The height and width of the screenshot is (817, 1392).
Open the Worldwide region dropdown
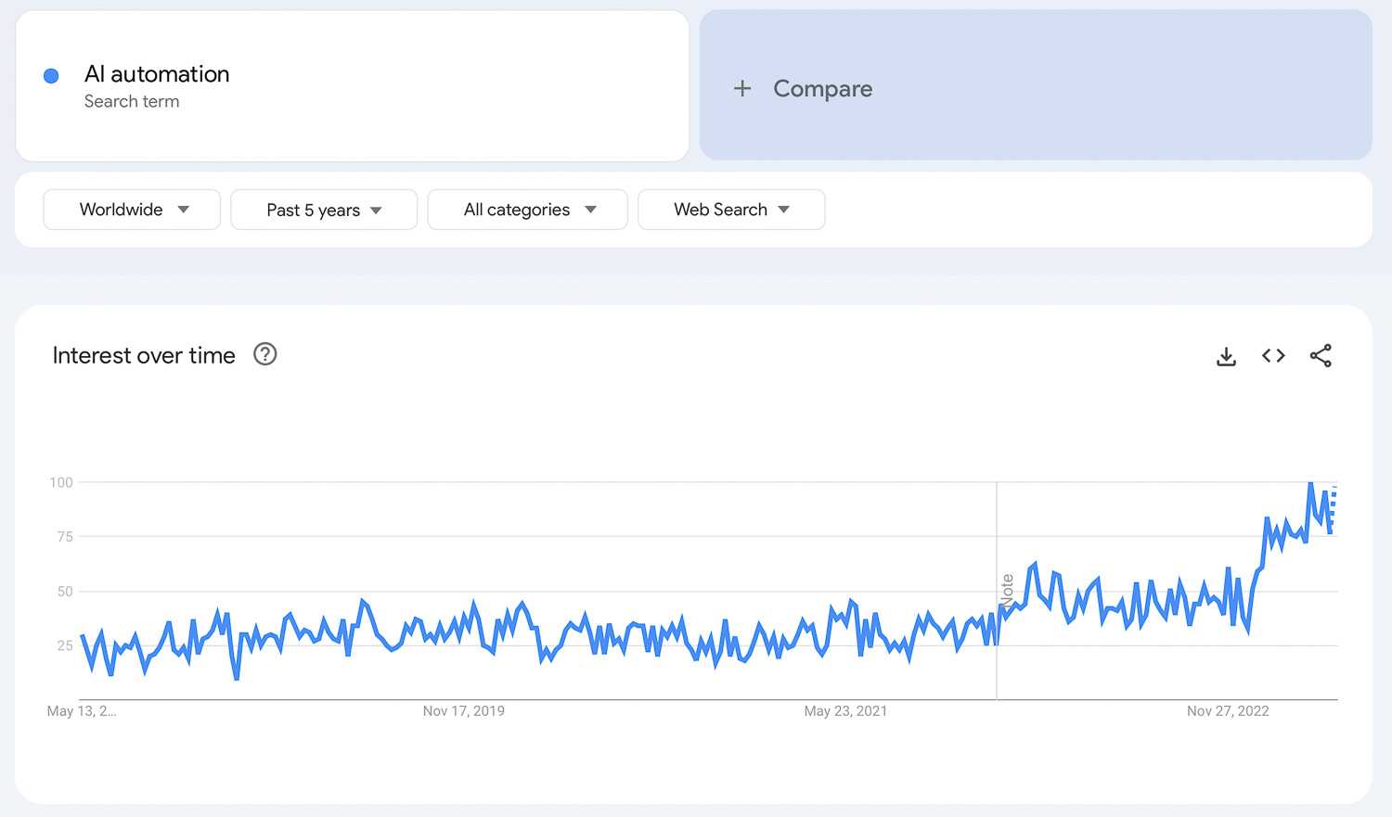click(x=131, y=210)
